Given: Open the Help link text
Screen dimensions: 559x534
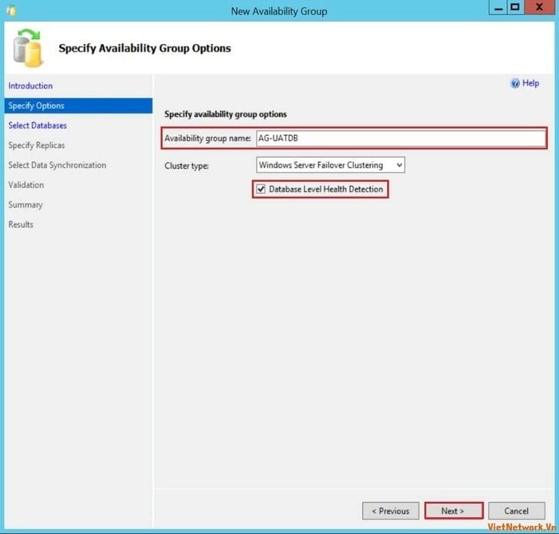Looking at the screenshot, I should [x=530, y=83].
